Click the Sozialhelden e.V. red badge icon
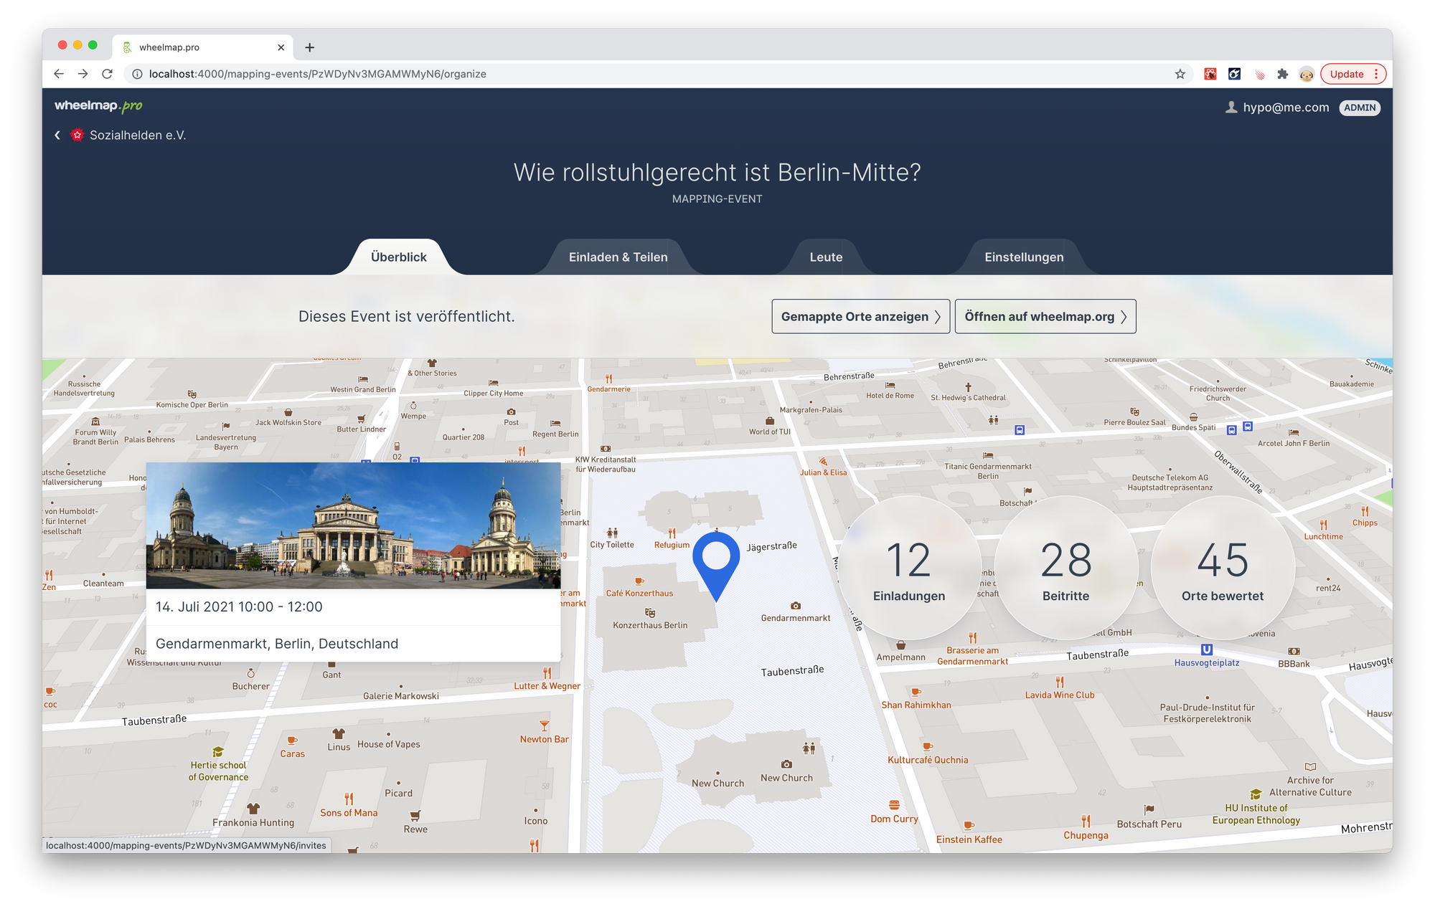1435x909 pixels. [78, 134]
